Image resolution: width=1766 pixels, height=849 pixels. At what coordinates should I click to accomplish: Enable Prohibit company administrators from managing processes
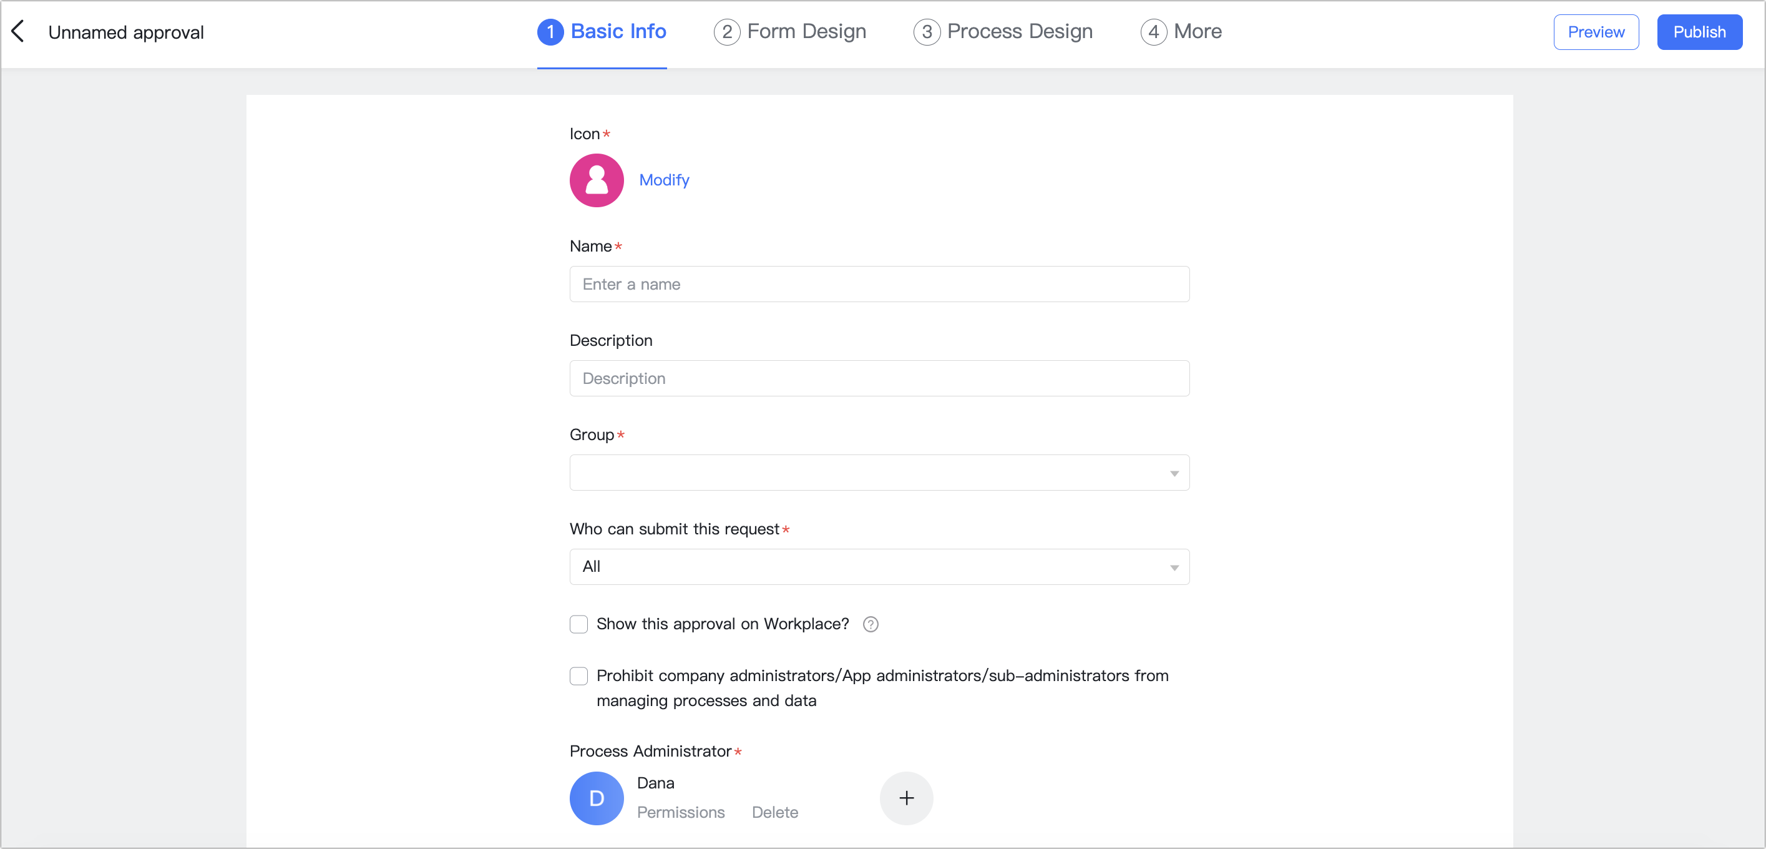tap(579, 674)
